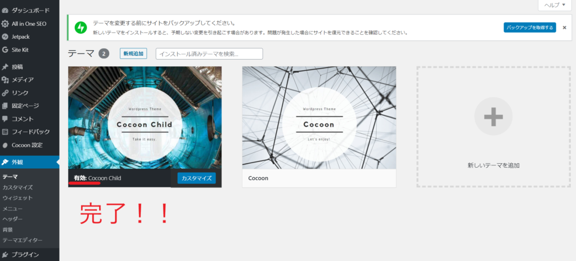
Task: Select 外観 menu item
Action: click(30, 162)
